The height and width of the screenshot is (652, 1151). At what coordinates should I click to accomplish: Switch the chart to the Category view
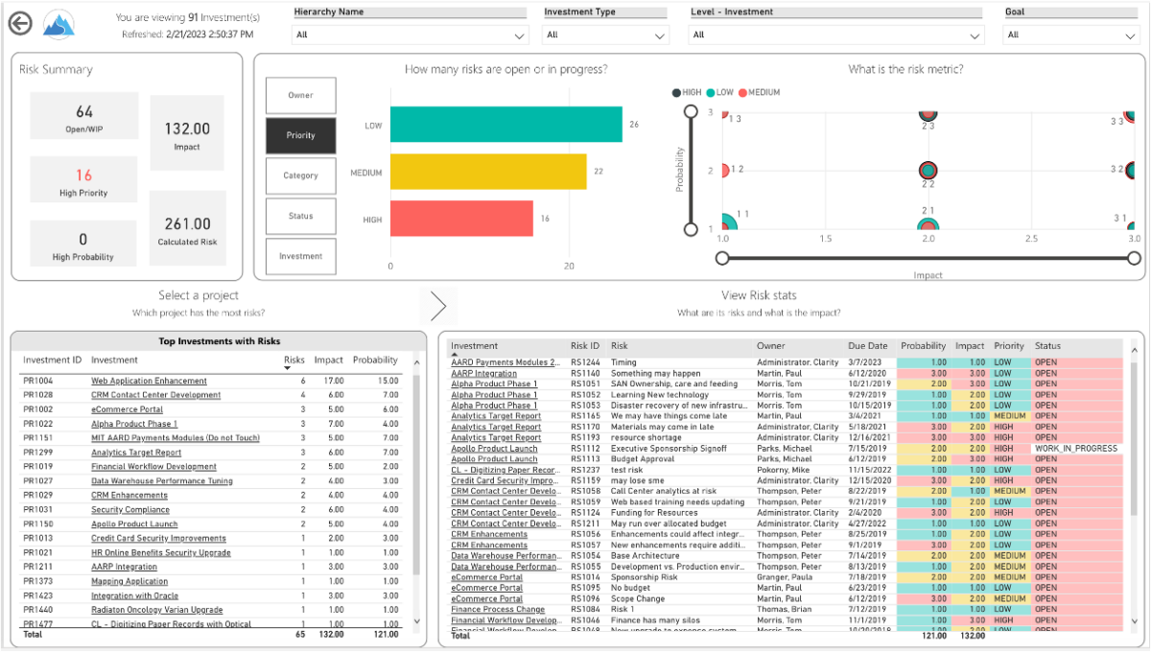[299, 175]
